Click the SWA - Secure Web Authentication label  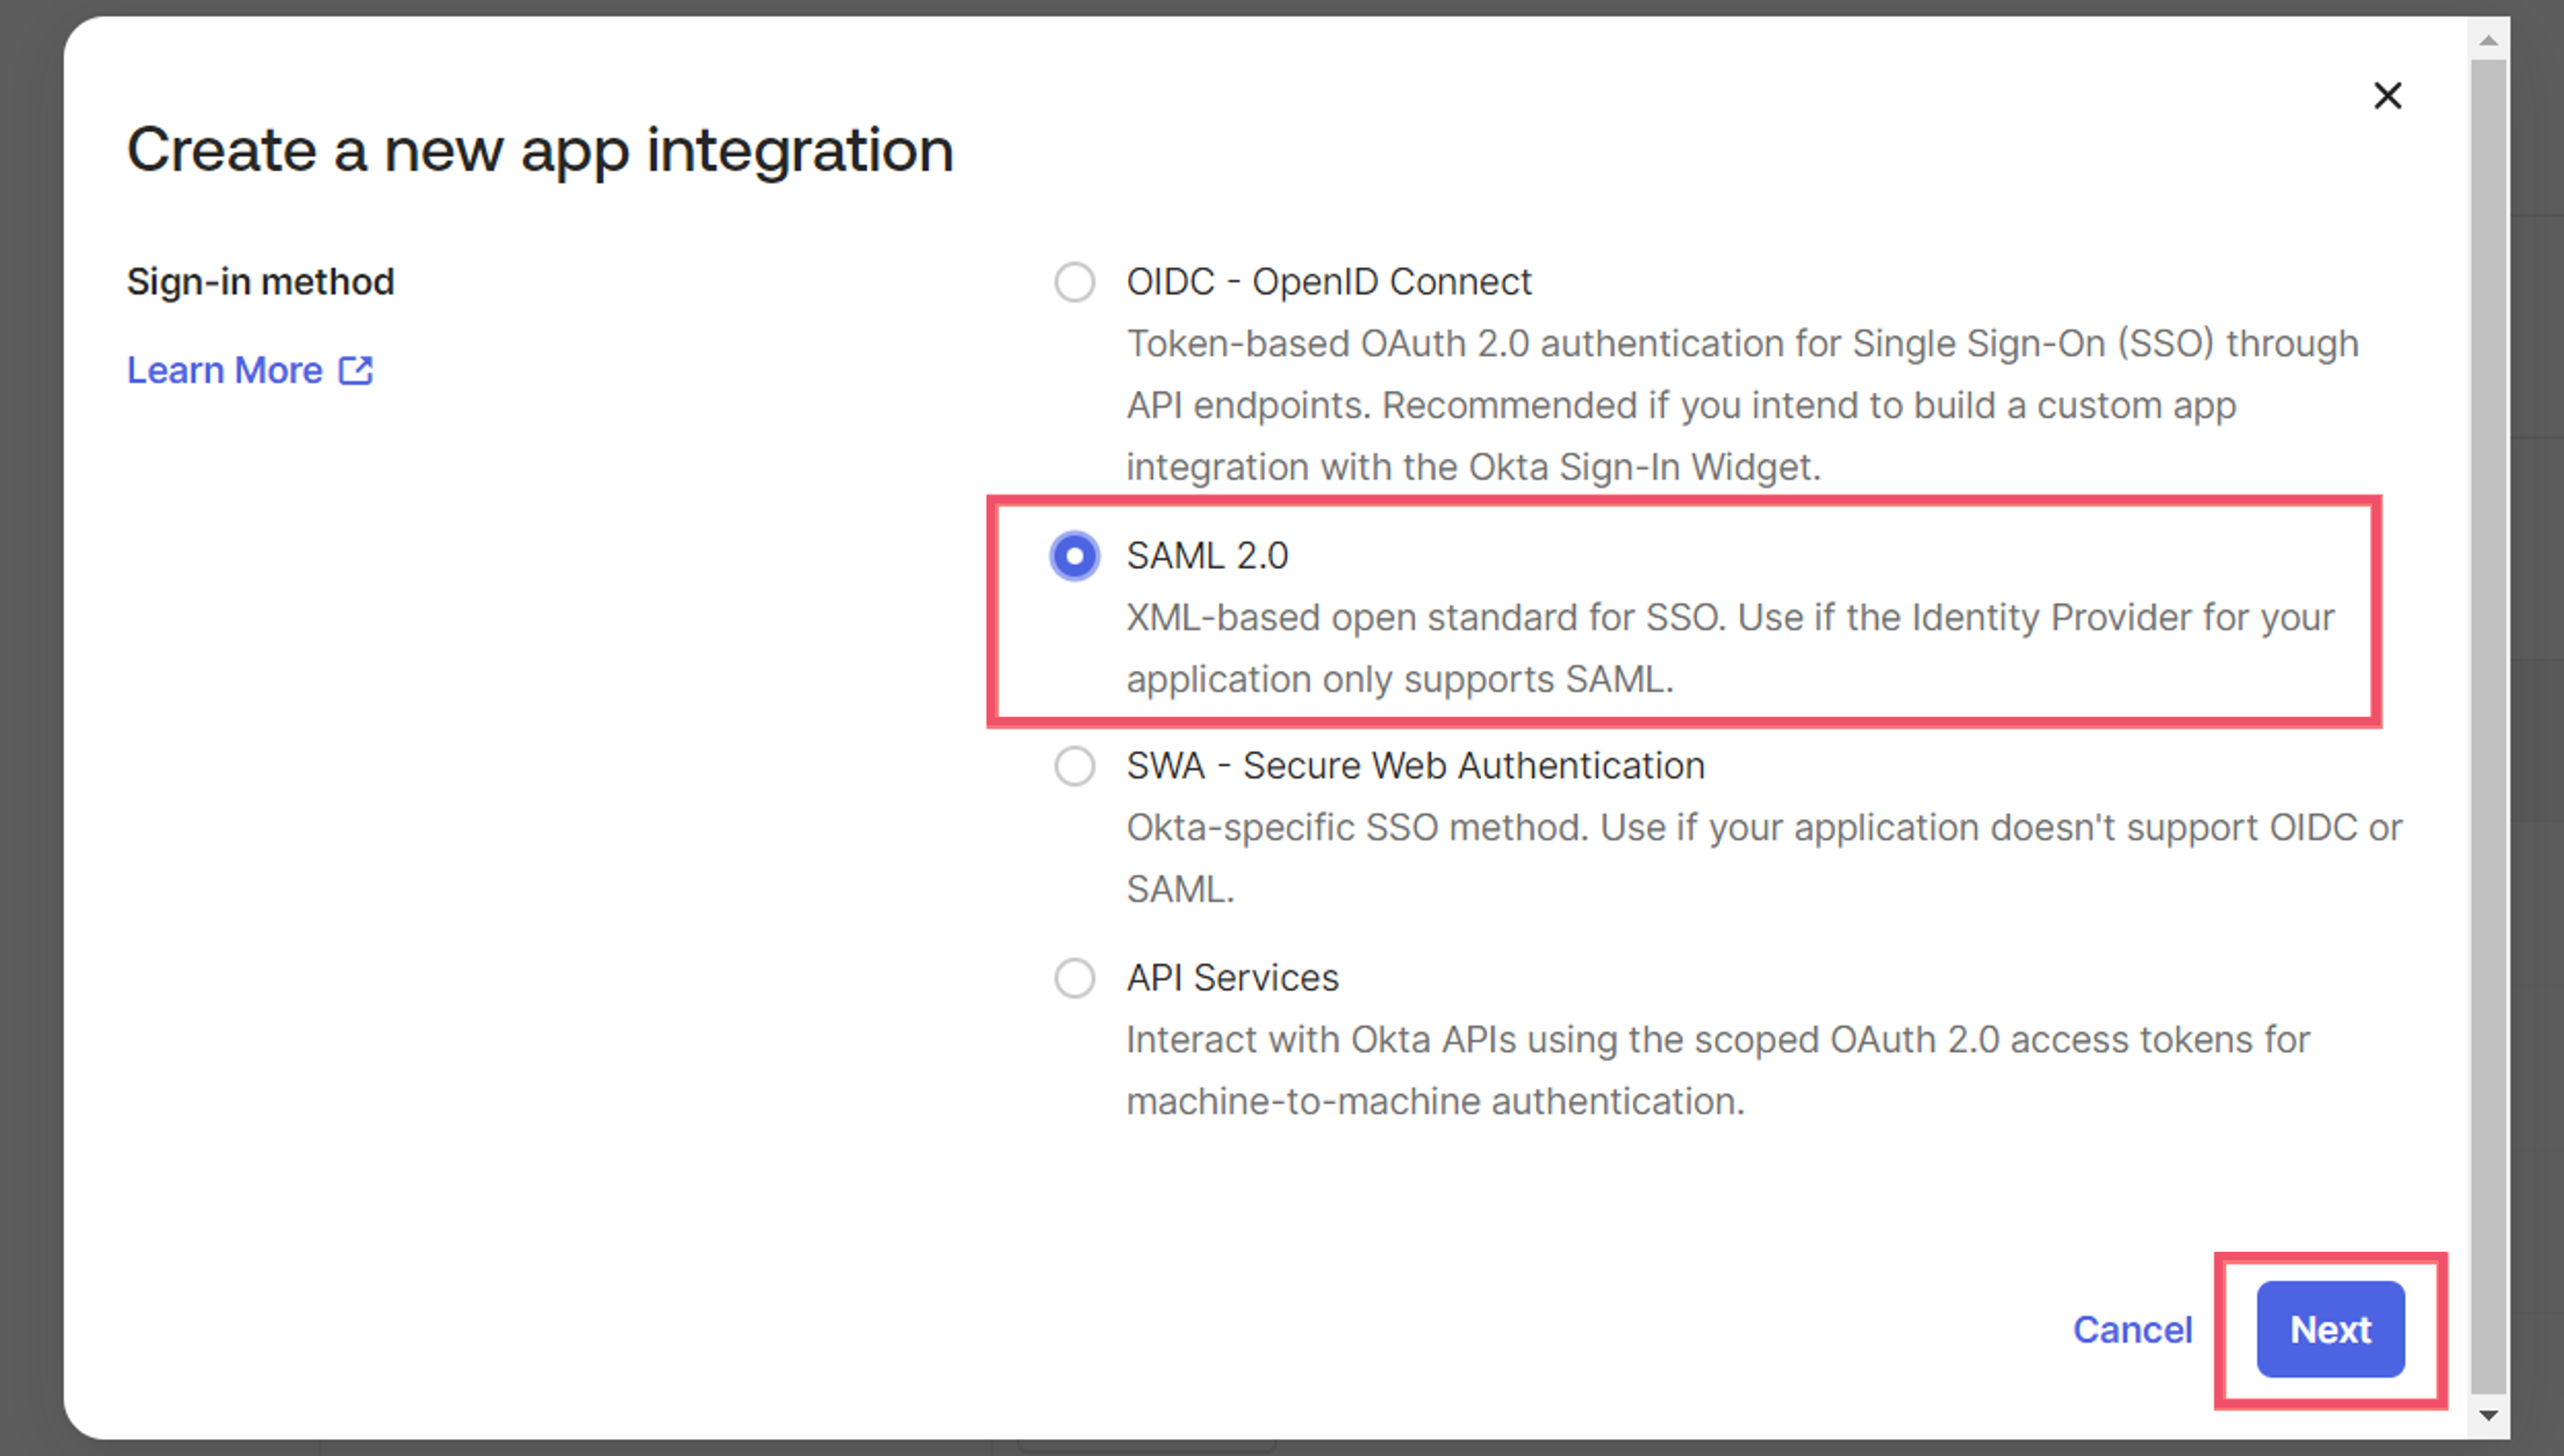tap(1415, 766)
